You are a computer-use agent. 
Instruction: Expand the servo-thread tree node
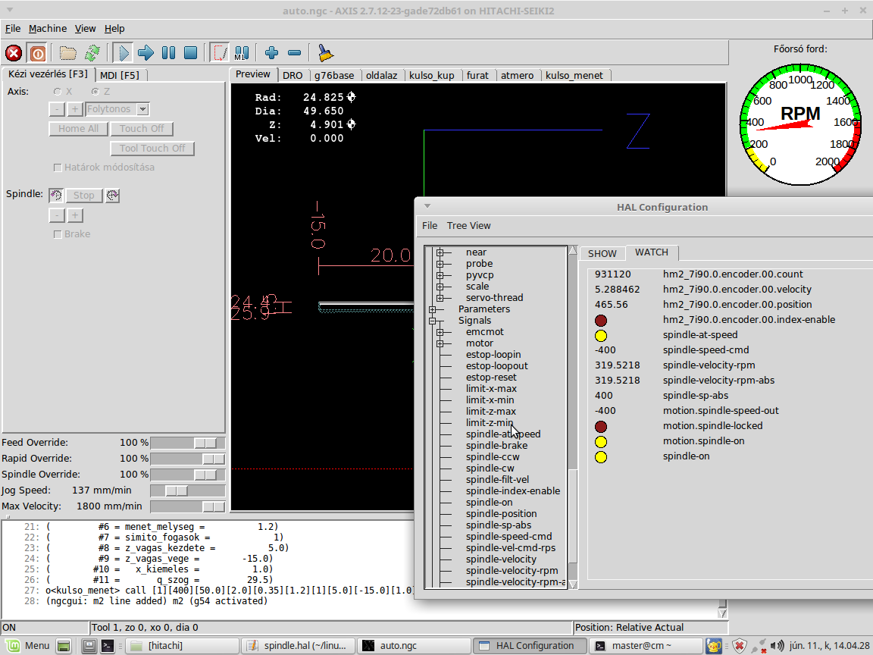[x=440, y=298]
